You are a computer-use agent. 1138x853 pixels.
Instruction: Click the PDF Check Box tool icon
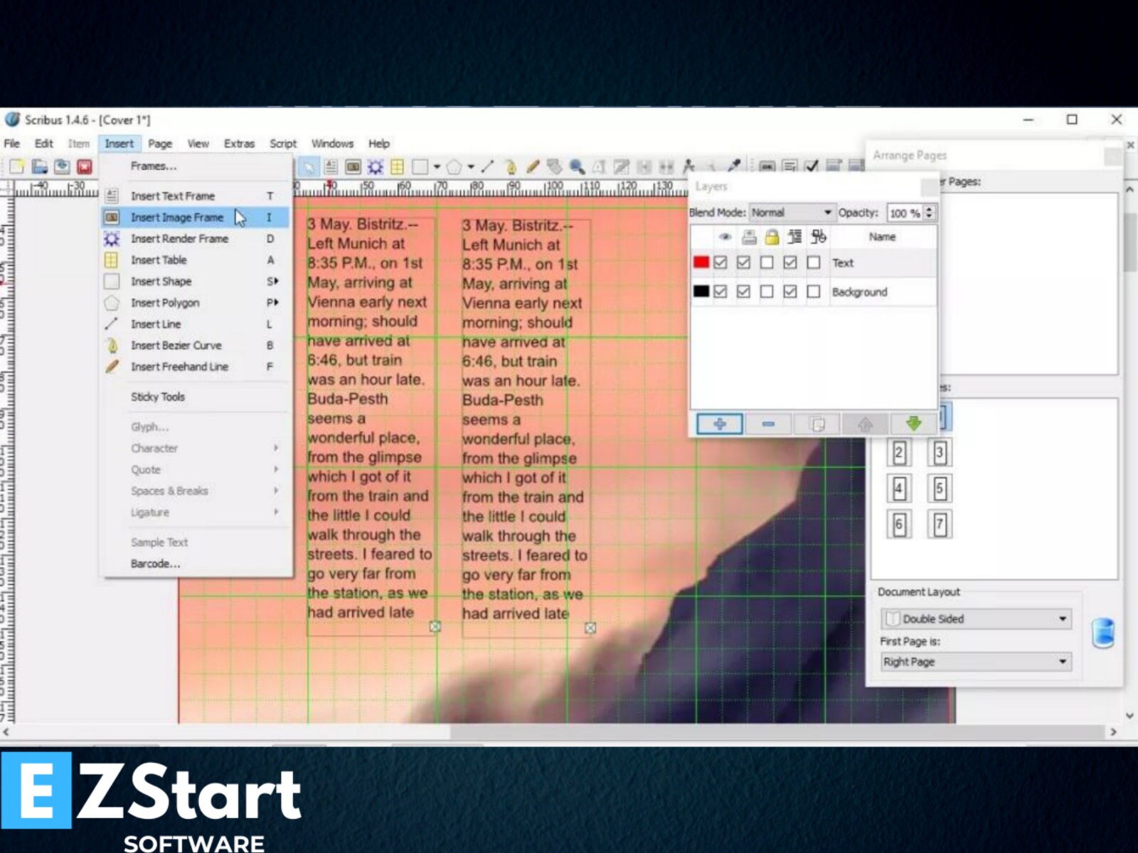point(811,166)
